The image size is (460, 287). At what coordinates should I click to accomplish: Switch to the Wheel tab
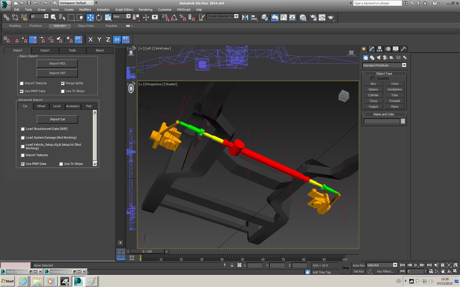(41, 106)
